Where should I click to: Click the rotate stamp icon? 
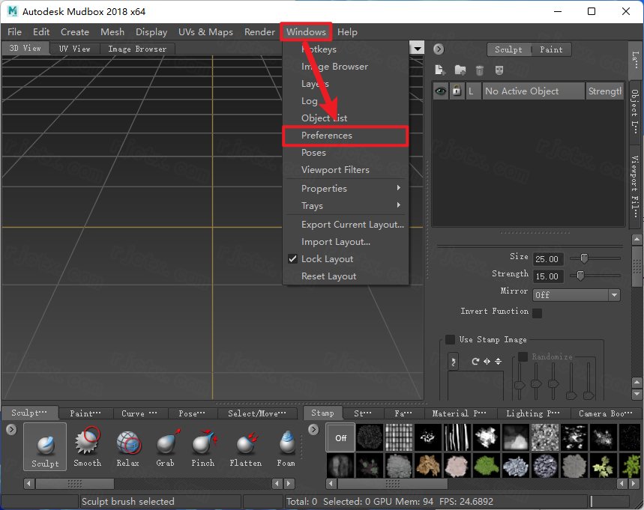(x=475, y=362)
